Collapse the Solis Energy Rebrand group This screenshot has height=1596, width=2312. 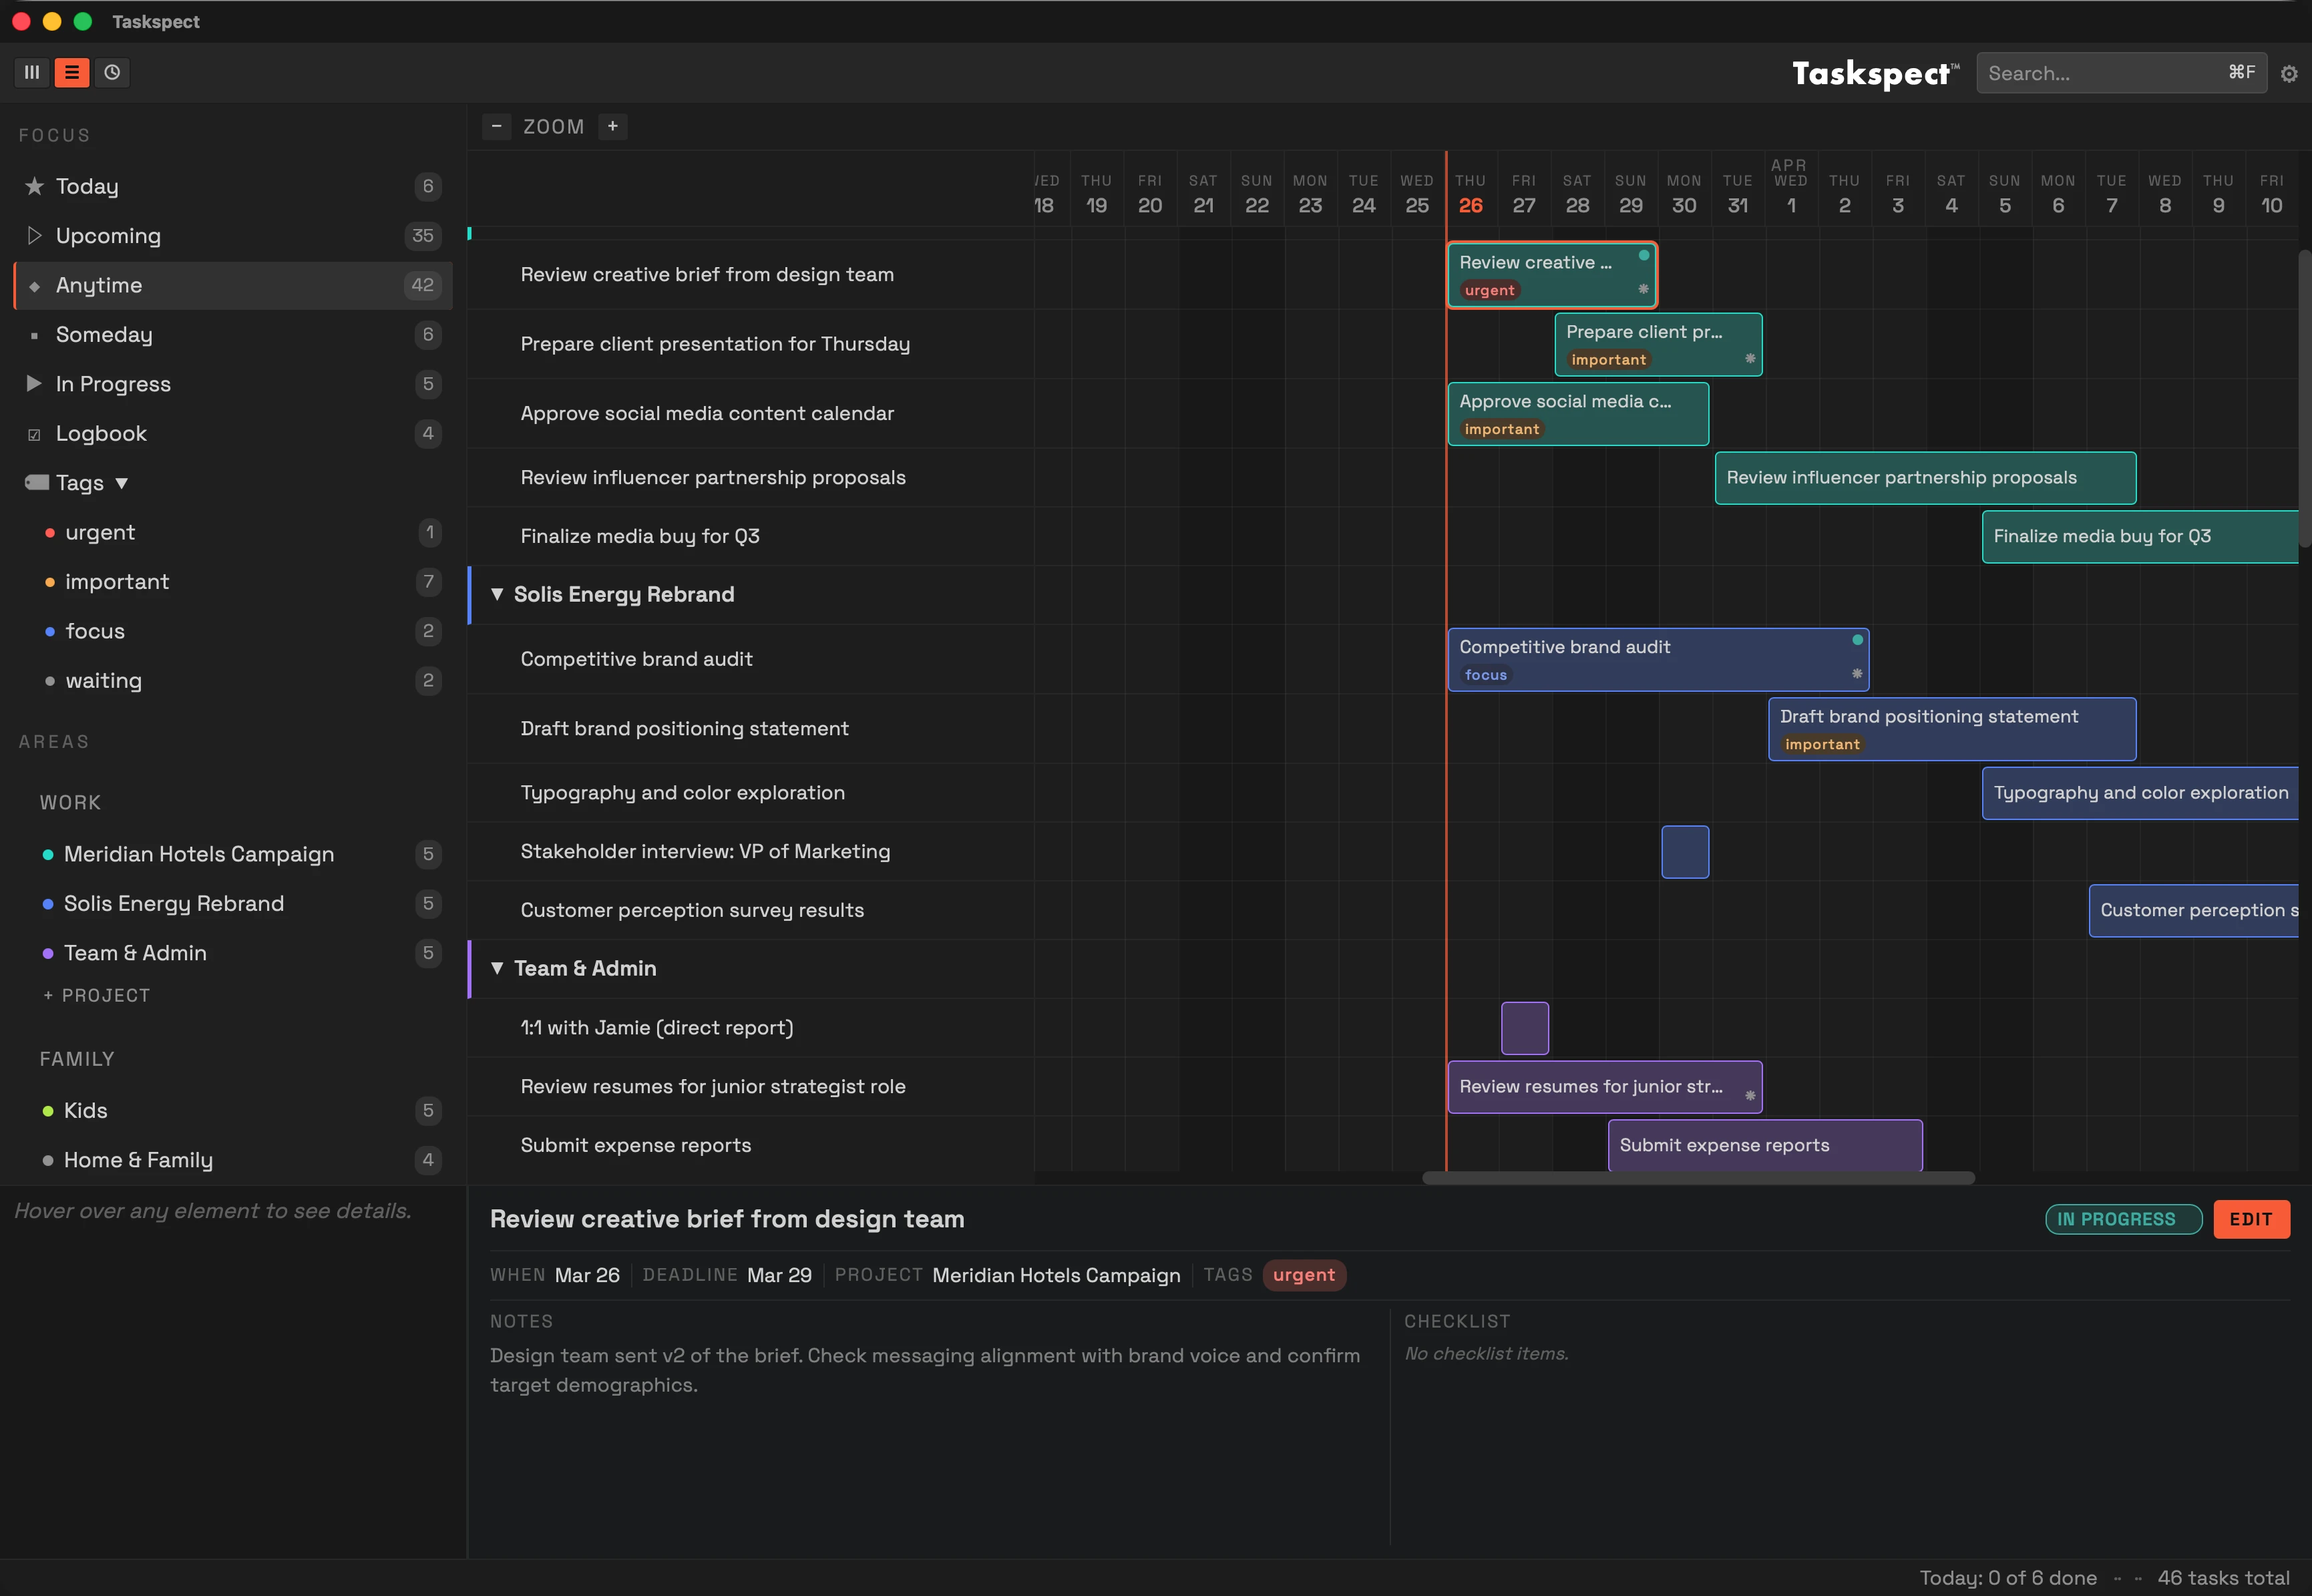497,594
